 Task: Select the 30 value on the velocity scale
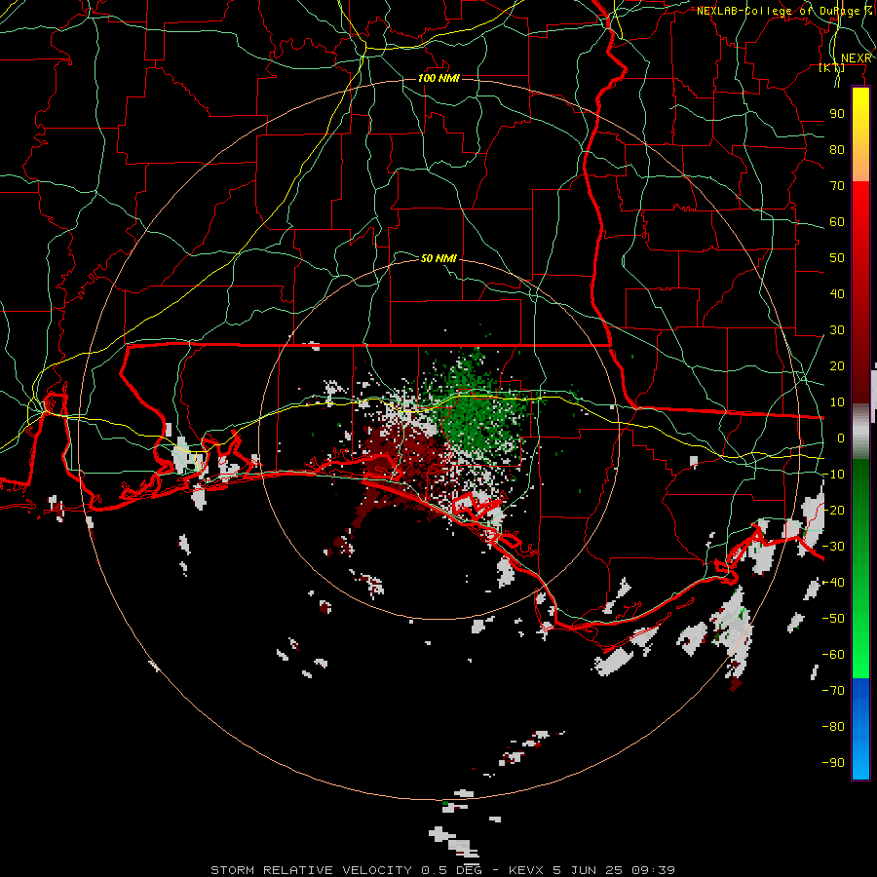tap(837, 330)
